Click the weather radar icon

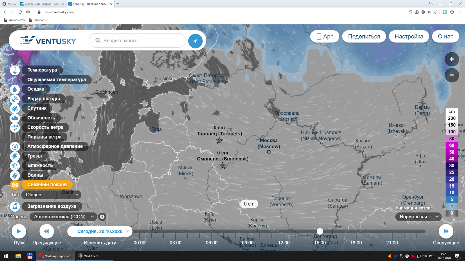pyautogui.click(x=15, y=99)
